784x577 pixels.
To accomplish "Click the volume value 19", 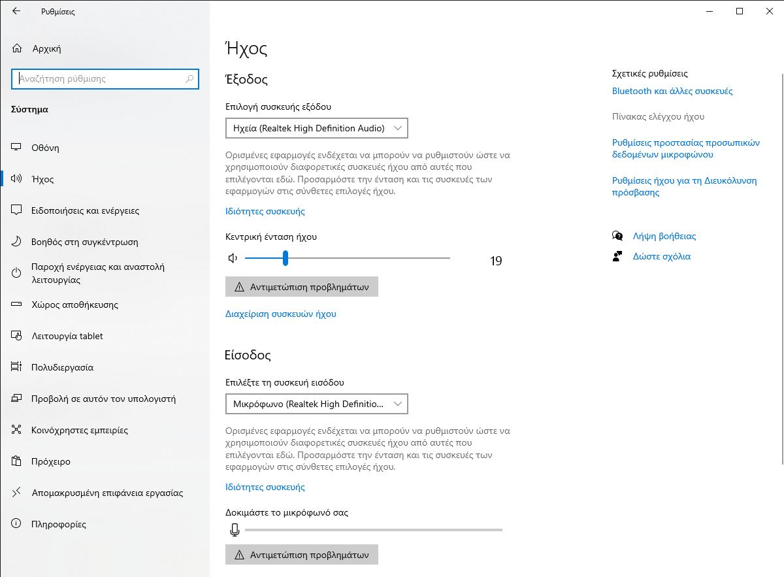I will tap(496, 261).
